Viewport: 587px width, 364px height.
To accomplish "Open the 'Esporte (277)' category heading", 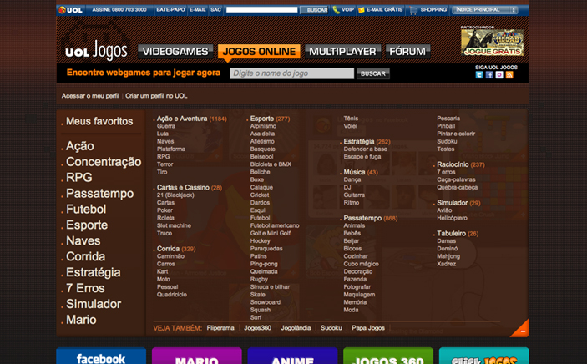I will [x=270, y=119].
